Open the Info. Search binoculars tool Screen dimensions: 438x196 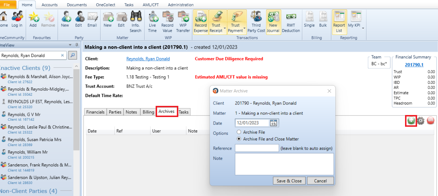click(x=136, y=22)
